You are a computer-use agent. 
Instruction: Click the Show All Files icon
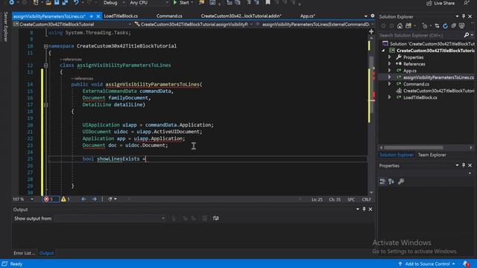[462, 26]
